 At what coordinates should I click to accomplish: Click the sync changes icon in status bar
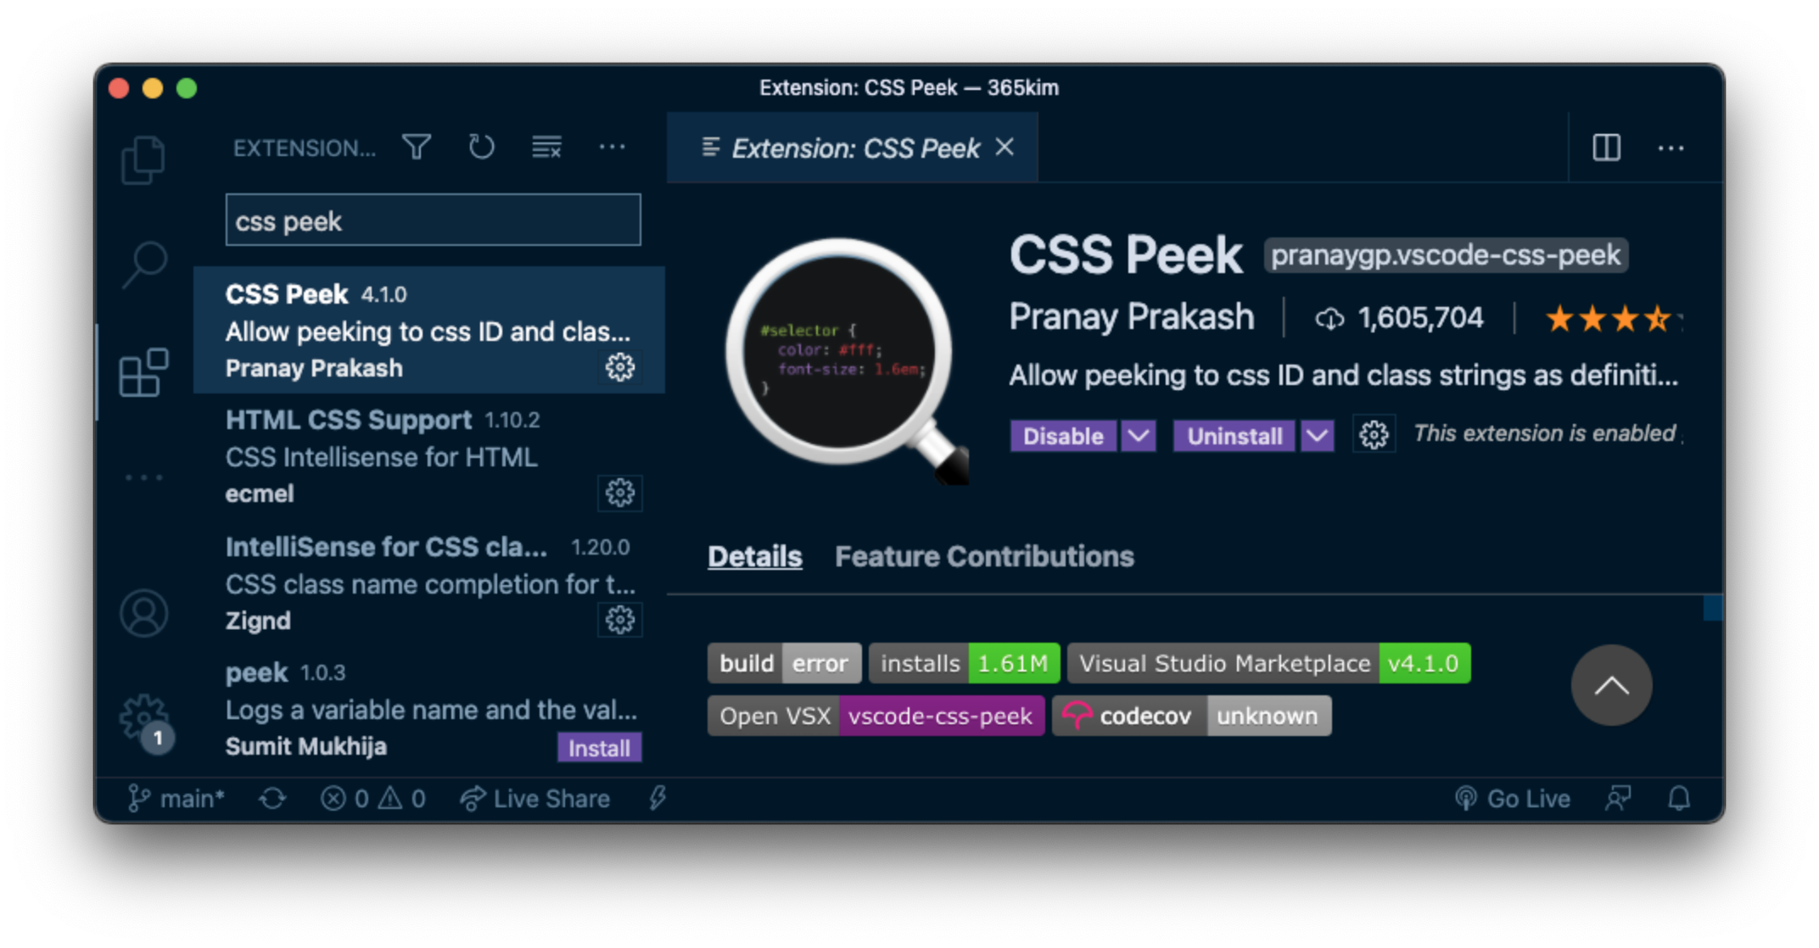tap(272, 799)
